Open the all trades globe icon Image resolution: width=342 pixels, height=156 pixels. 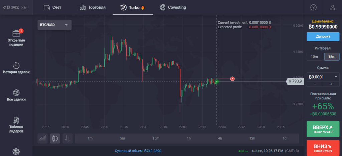point(16,92)
